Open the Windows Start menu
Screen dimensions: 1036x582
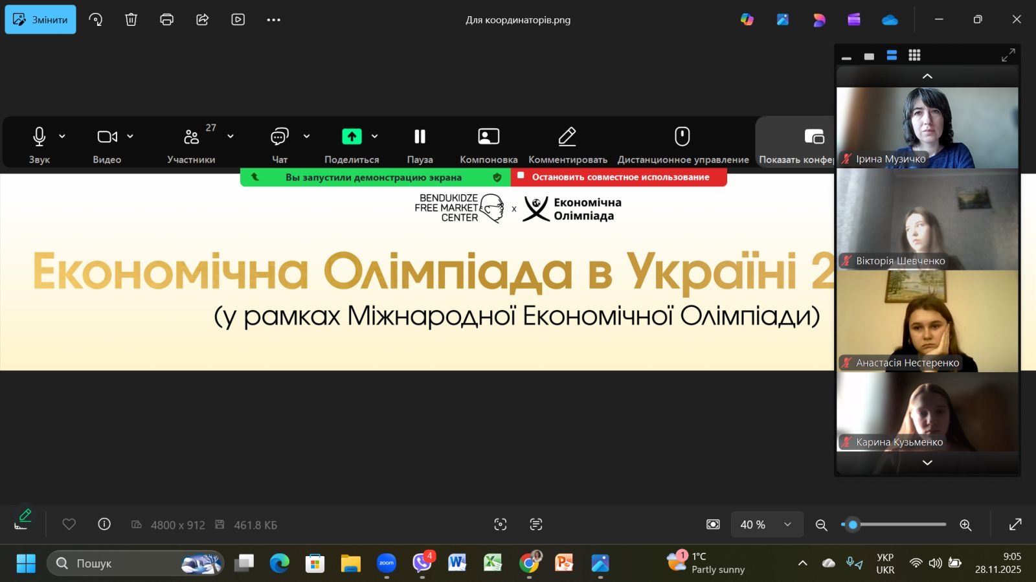click(x=26, y=563)
